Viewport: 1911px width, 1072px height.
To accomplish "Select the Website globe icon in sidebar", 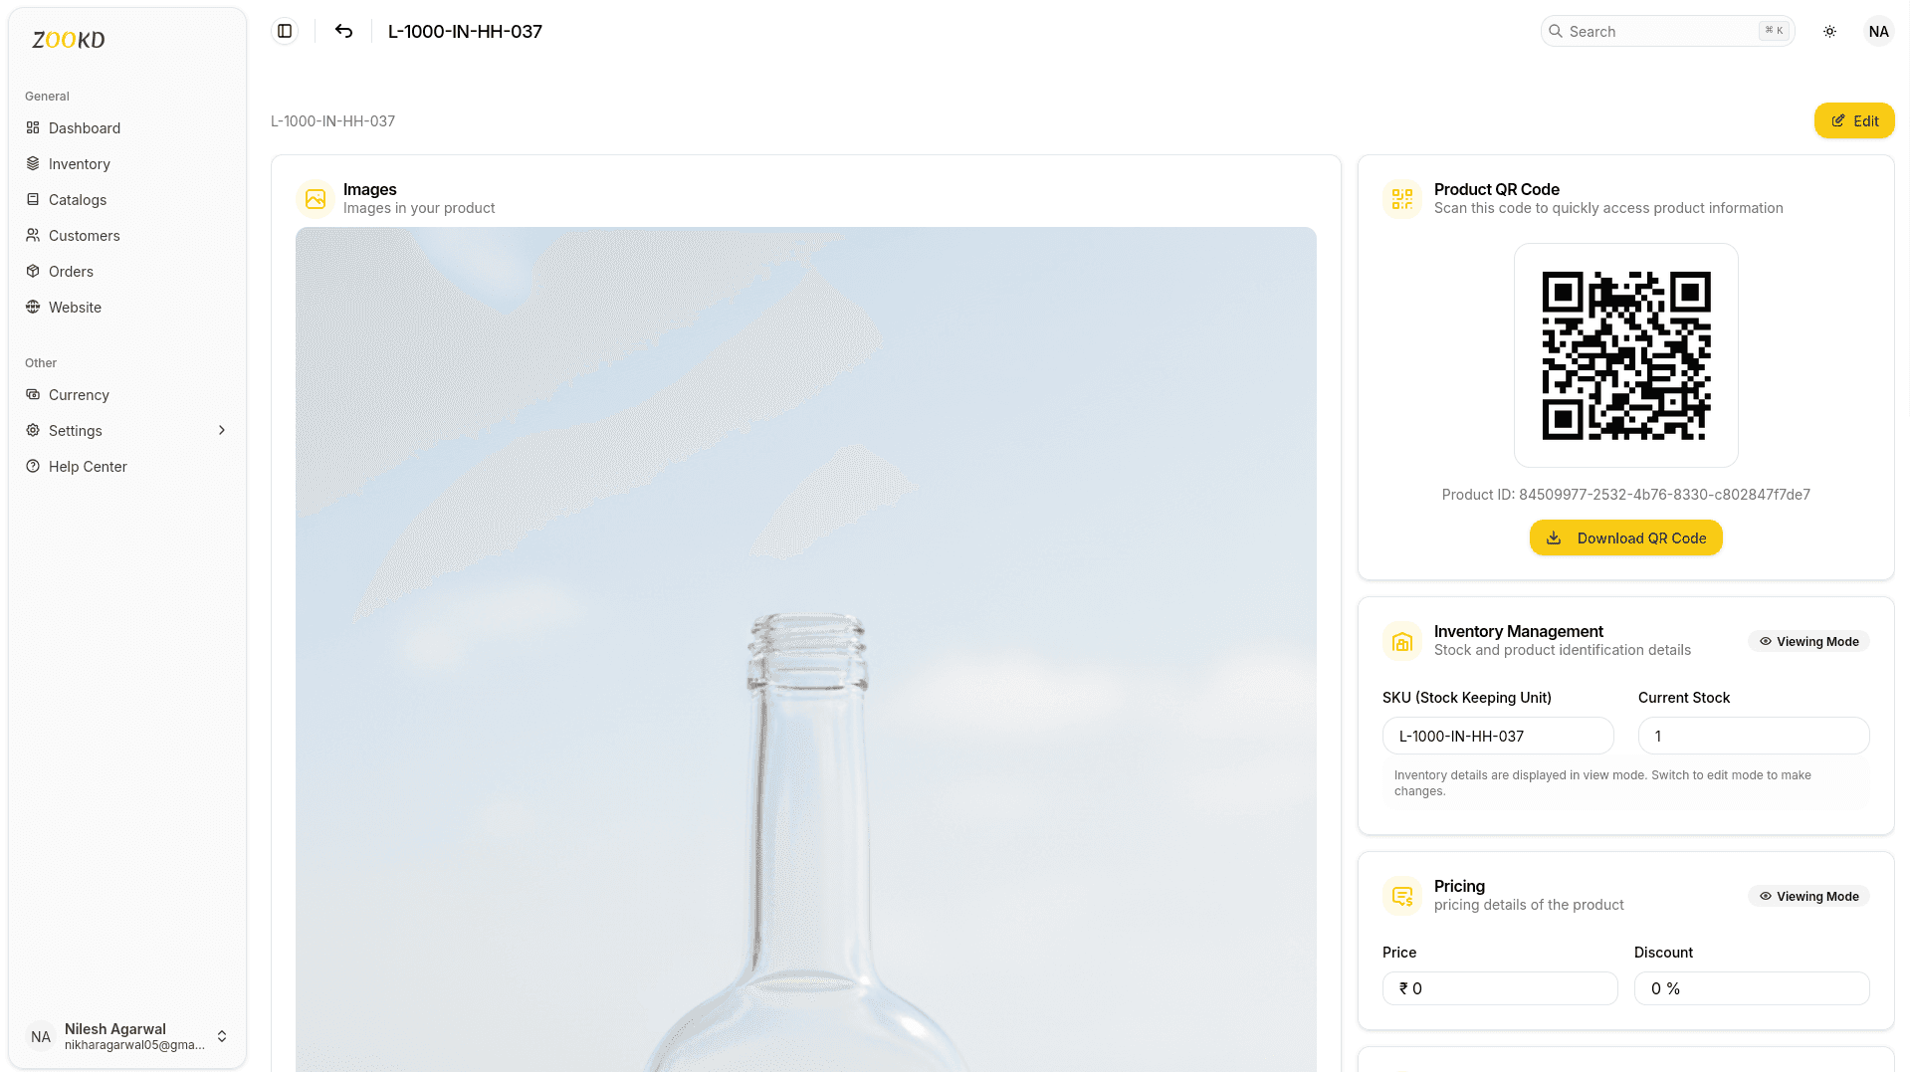I will click(32, 307).
